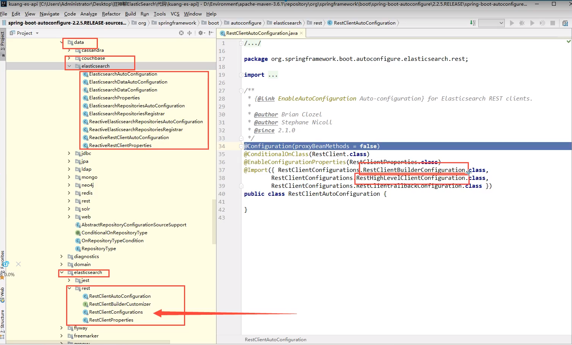Open the Project panel gear settings

[201, 33]
